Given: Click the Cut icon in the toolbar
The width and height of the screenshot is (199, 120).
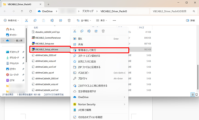Looking at the screenshot, I should (x=26, y=21).
